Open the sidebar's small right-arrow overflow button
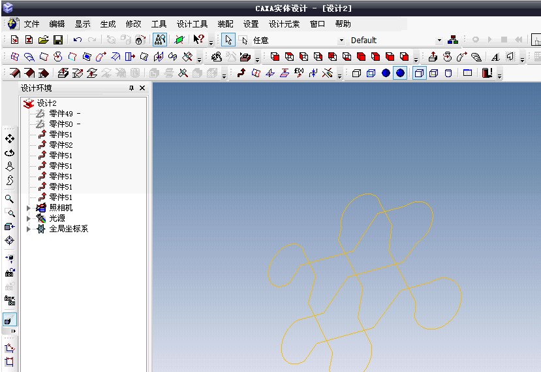The height and width of the screenshot is (372, 541). 14,331
